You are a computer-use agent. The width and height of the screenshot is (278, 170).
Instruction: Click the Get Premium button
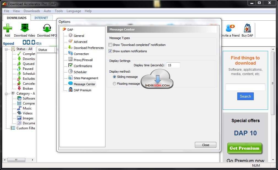pyautogui.click(x=244, y=148)
